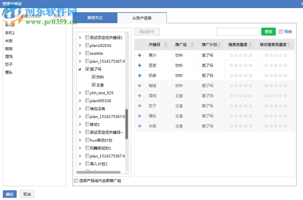Expand the 导入计划2 tree node
Screen dimensions: 303x200
point(80,164)
